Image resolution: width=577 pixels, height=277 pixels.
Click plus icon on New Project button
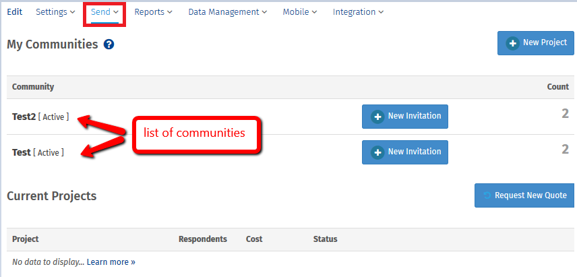pyautogui.click(x=512, y=43)
